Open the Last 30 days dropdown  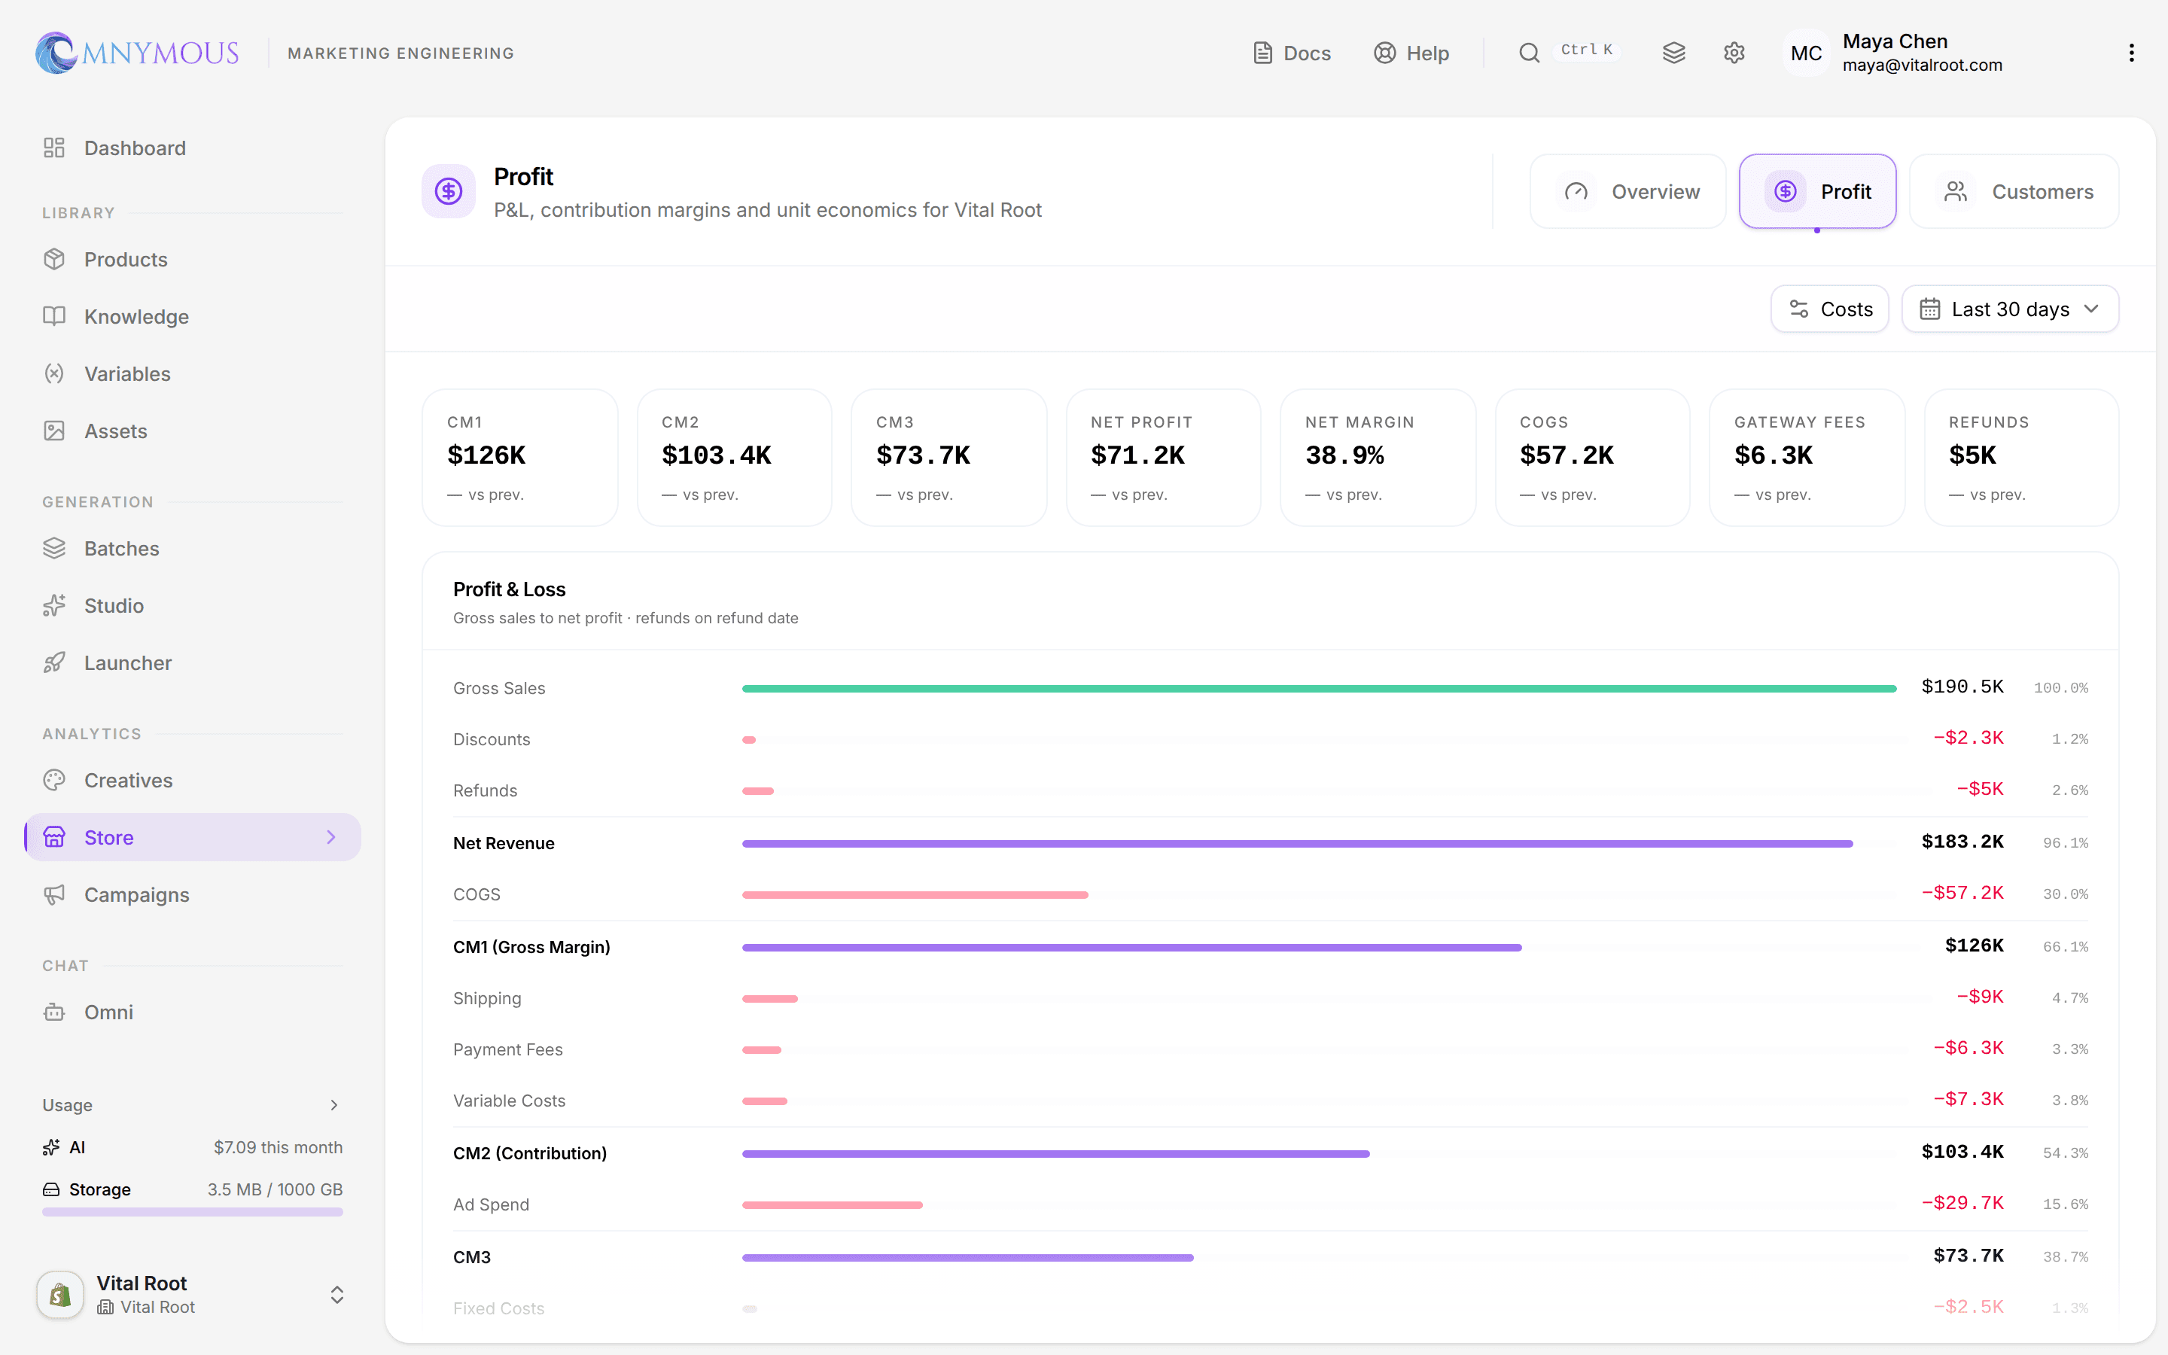2009,309
